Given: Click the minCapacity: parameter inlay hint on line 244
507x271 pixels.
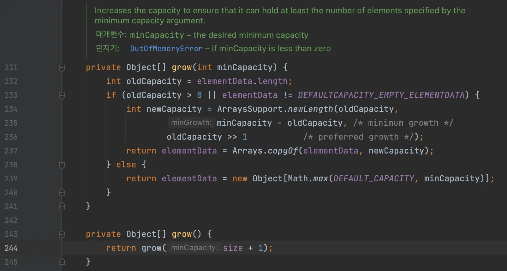Looking at the screenshot, I should coord(194,248).
